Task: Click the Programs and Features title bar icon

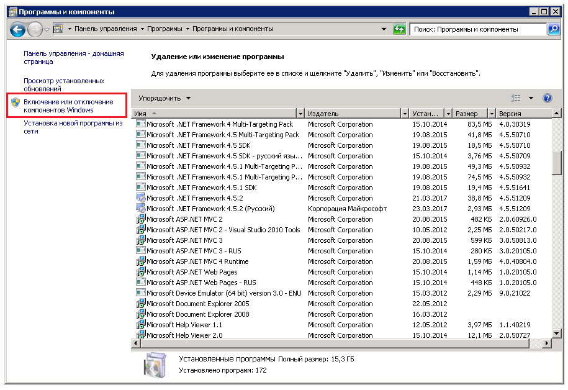Action: tap(12, 12)
